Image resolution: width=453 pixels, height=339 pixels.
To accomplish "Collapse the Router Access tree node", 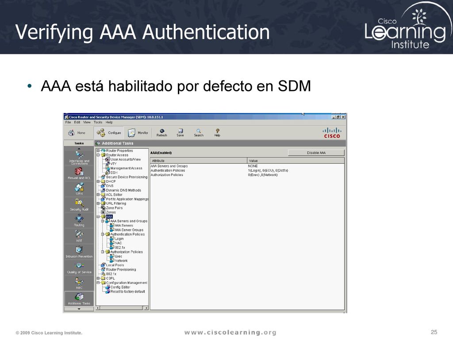I will (x=98, y=155).
